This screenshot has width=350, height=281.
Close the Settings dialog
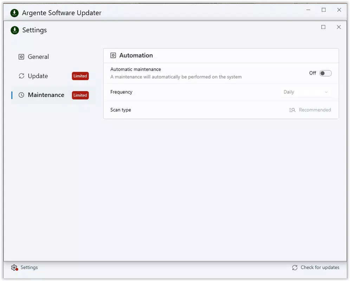click(339, 27)
